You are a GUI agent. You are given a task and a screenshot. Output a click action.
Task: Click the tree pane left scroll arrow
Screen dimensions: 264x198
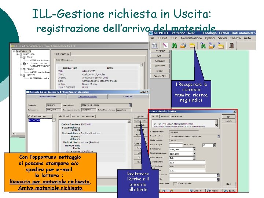click(14, 134)
